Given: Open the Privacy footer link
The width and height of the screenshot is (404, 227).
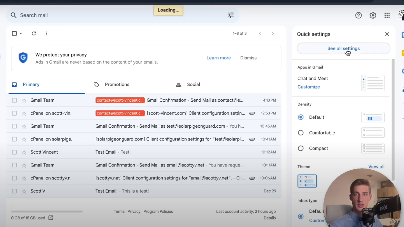Looking at the screenshot, I should [x=134, y=211].
